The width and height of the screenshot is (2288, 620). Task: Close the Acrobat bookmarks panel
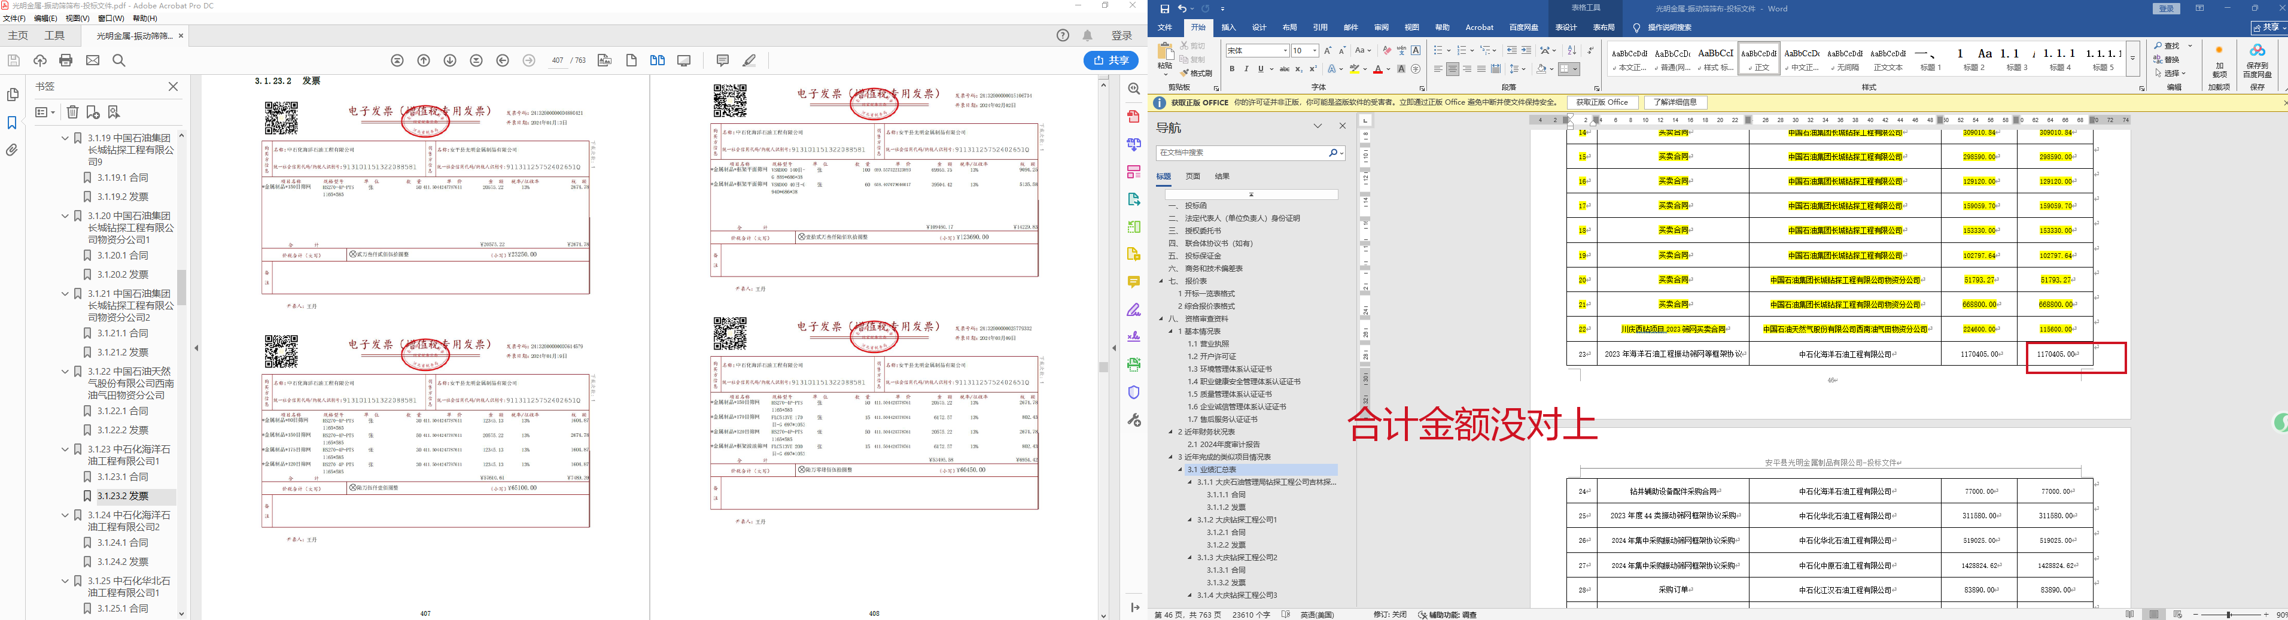173,86
